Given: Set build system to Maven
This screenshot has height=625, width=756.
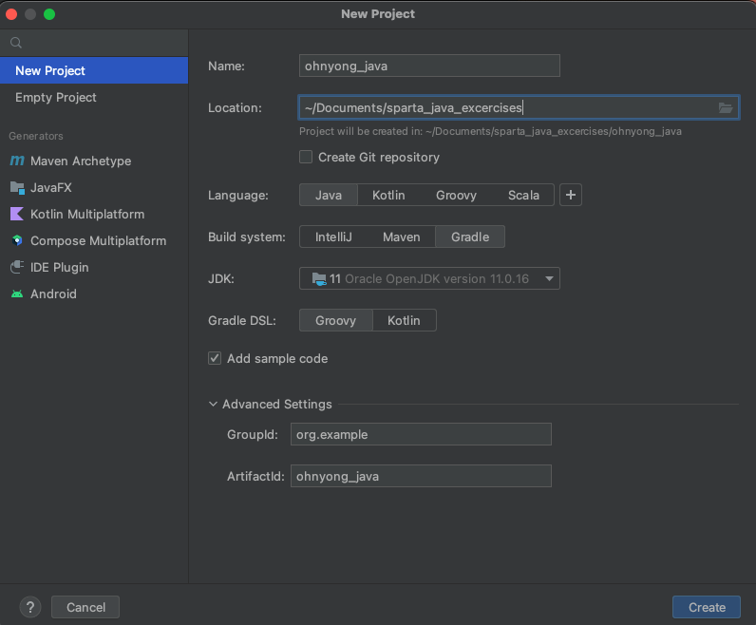Looking at the screenshot, I should [401, 237].
